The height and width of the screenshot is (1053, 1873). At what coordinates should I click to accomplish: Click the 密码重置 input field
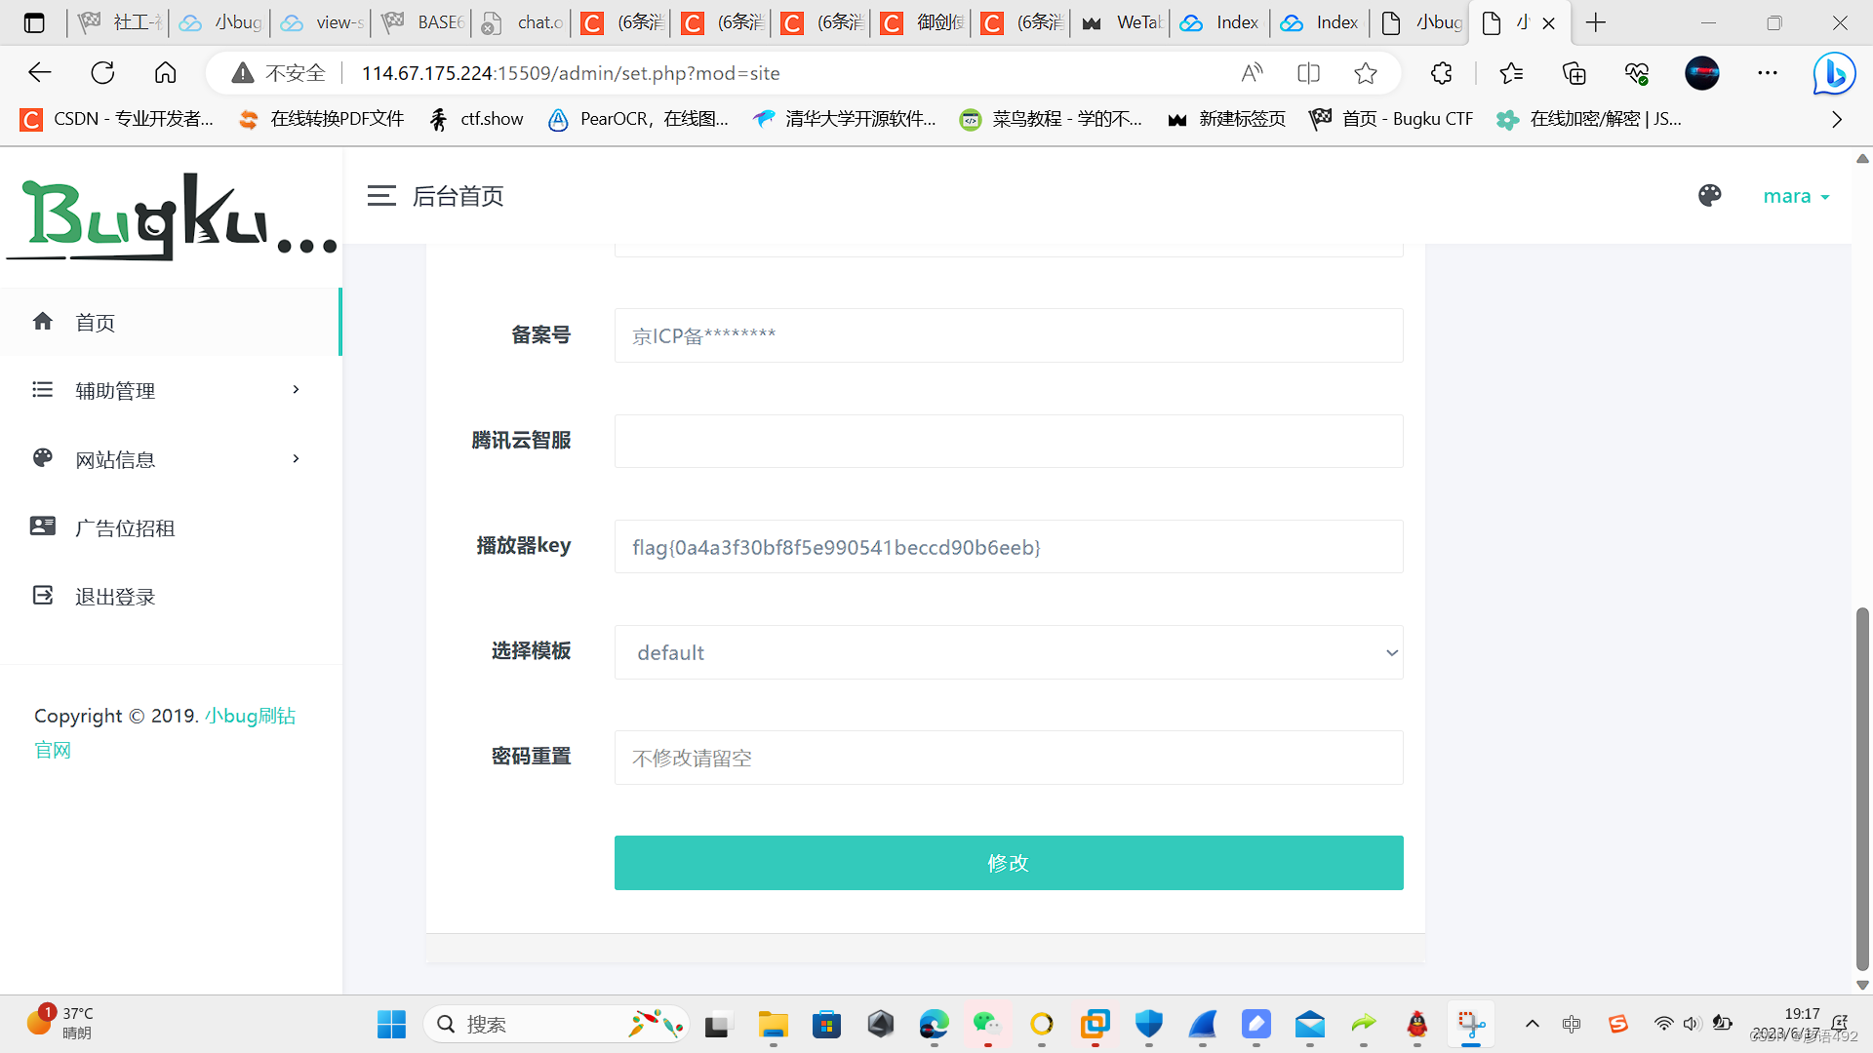click(1008, 758)
